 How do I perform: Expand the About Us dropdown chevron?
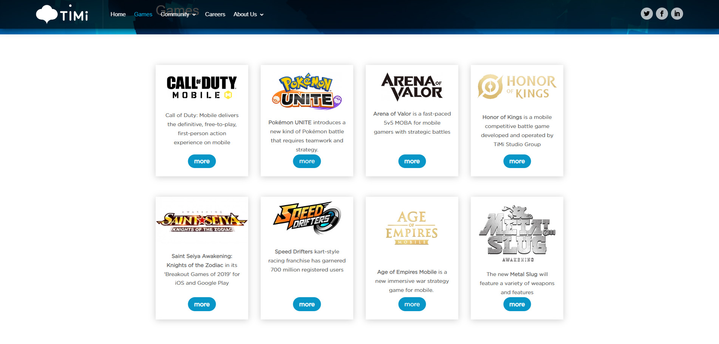(261, 15)
